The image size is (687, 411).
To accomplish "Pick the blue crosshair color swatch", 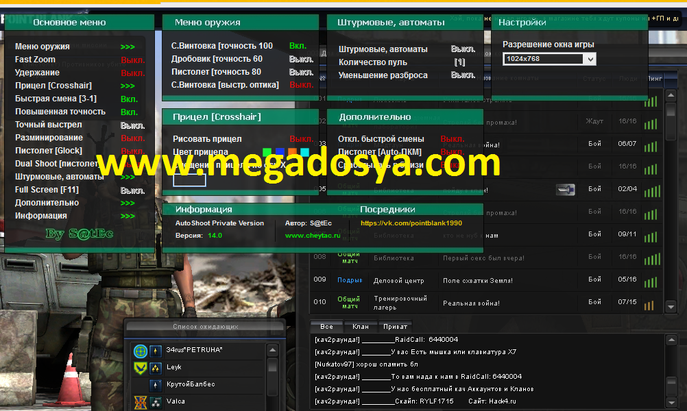I will pyautogui.click(x=280, y=152).
